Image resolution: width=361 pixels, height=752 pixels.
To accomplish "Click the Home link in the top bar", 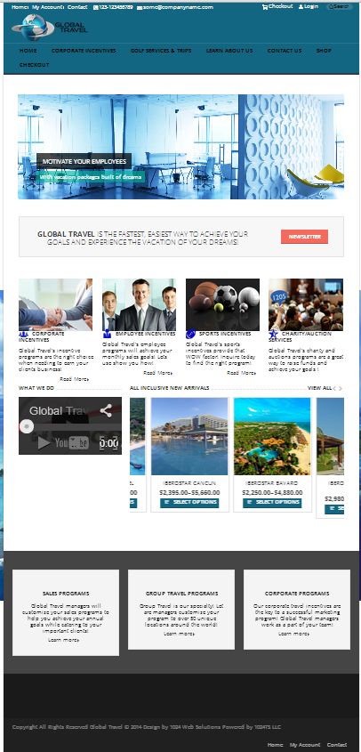I will 20,7.
